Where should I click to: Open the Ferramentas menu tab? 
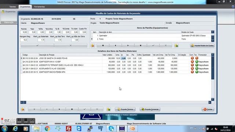tap(39, 7)
